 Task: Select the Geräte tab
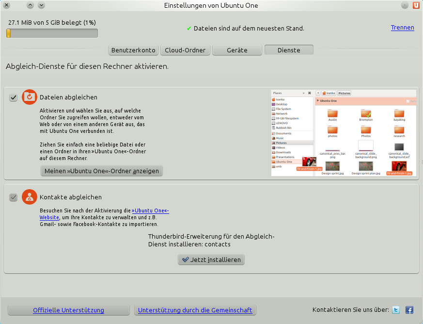coord(236,50)
